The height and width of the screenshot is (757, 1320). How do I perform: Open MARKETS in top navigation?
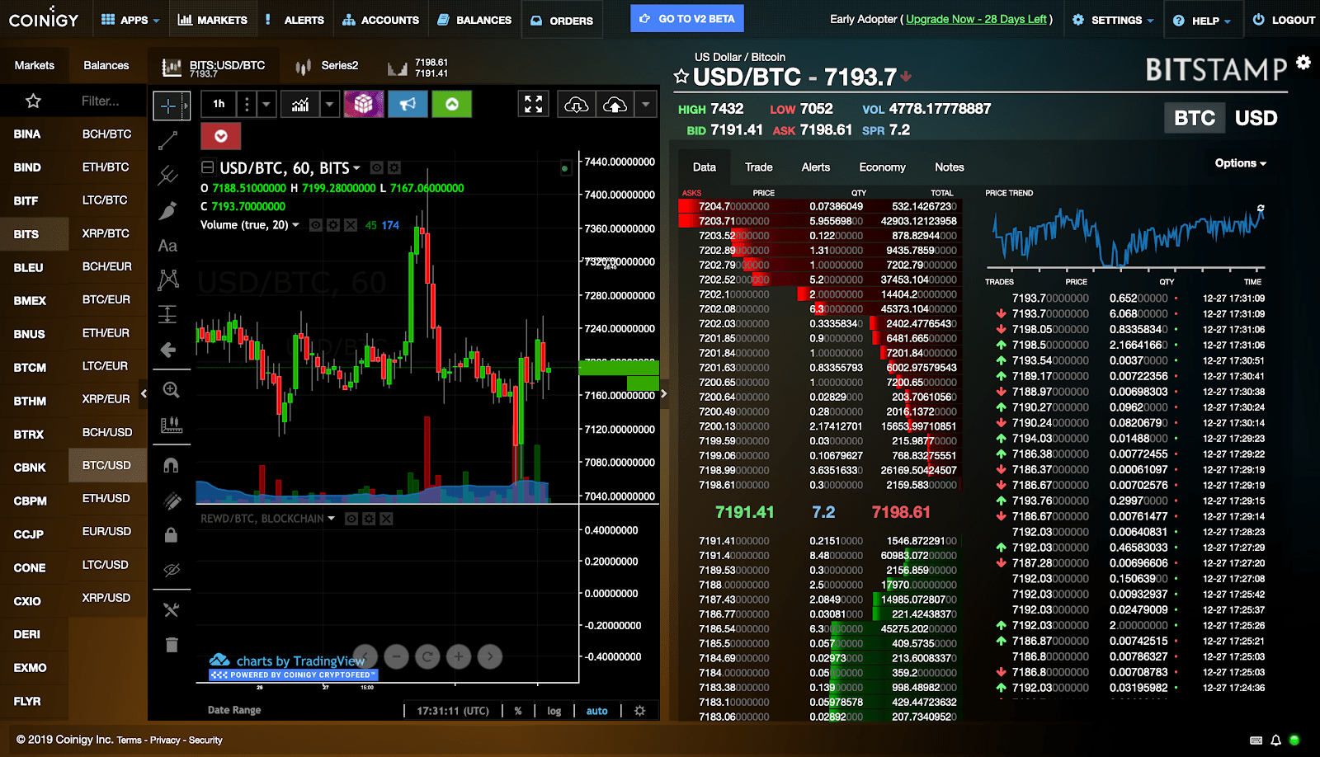(x=213, y=20)
